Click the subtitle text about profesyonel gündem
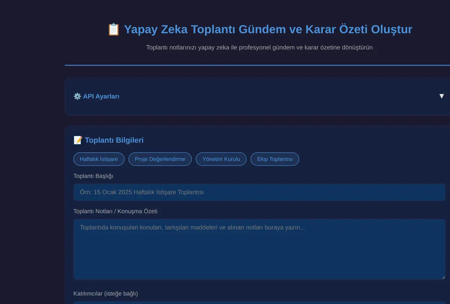Image resolution: width=450 pixels, height=304 pixels. tap(259, 48)
